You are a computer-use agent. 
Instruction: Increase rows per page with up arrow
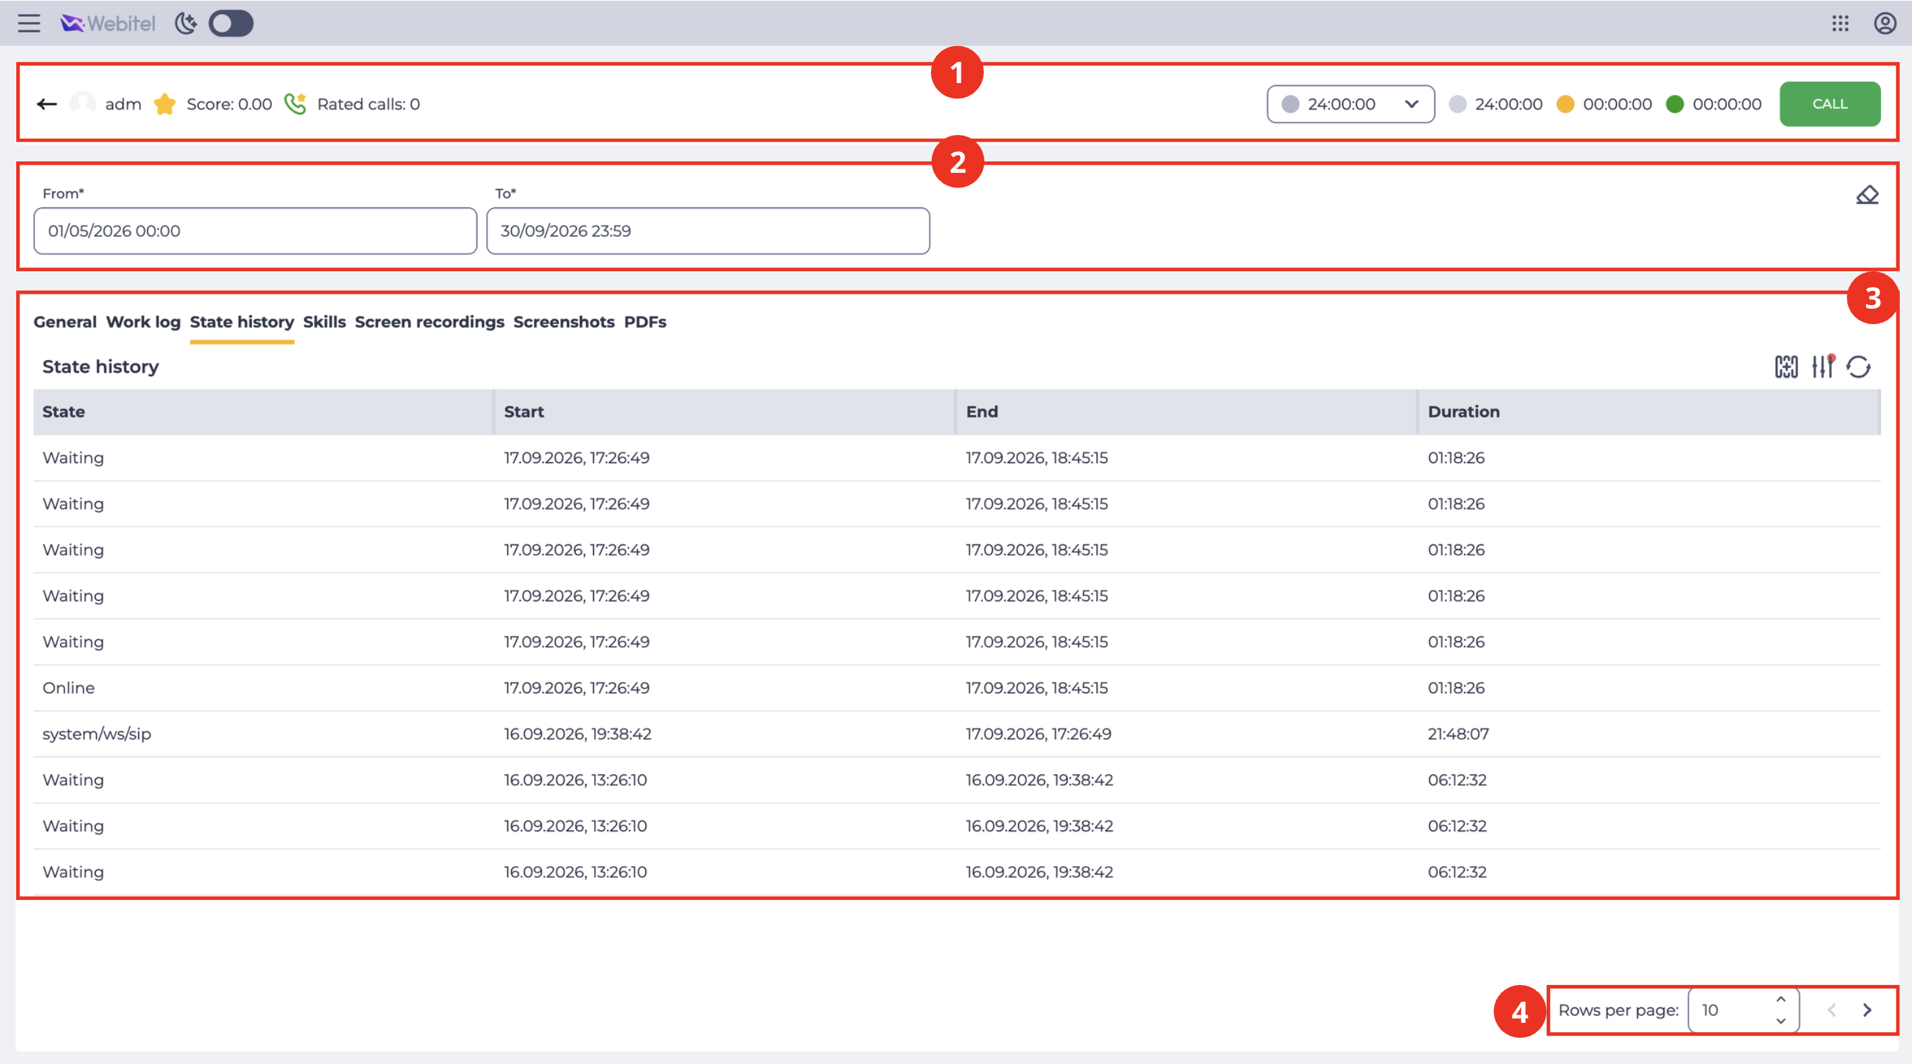click(x=1780, y=999)
